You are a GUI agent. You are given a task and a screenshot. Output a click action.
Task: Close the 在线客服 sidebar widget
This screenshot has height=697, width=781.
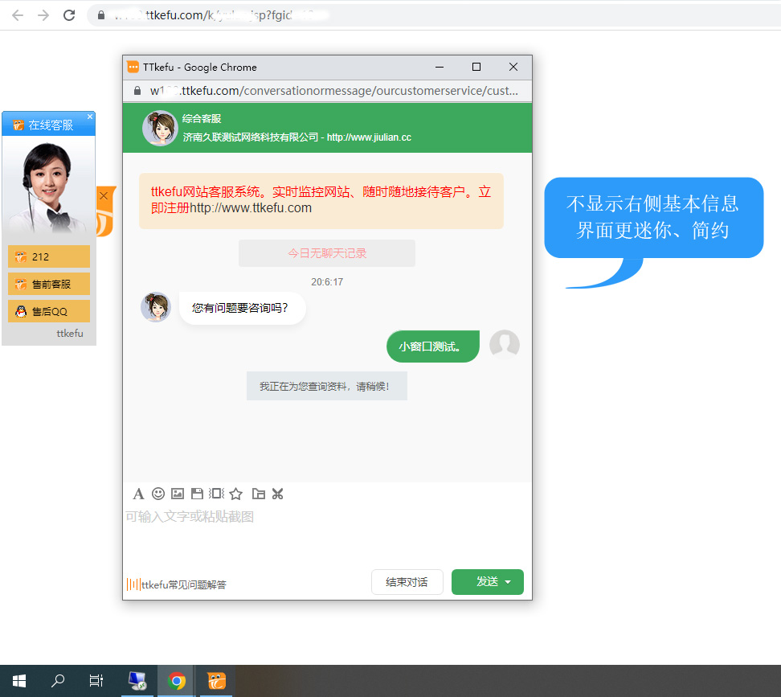point(90,117)
